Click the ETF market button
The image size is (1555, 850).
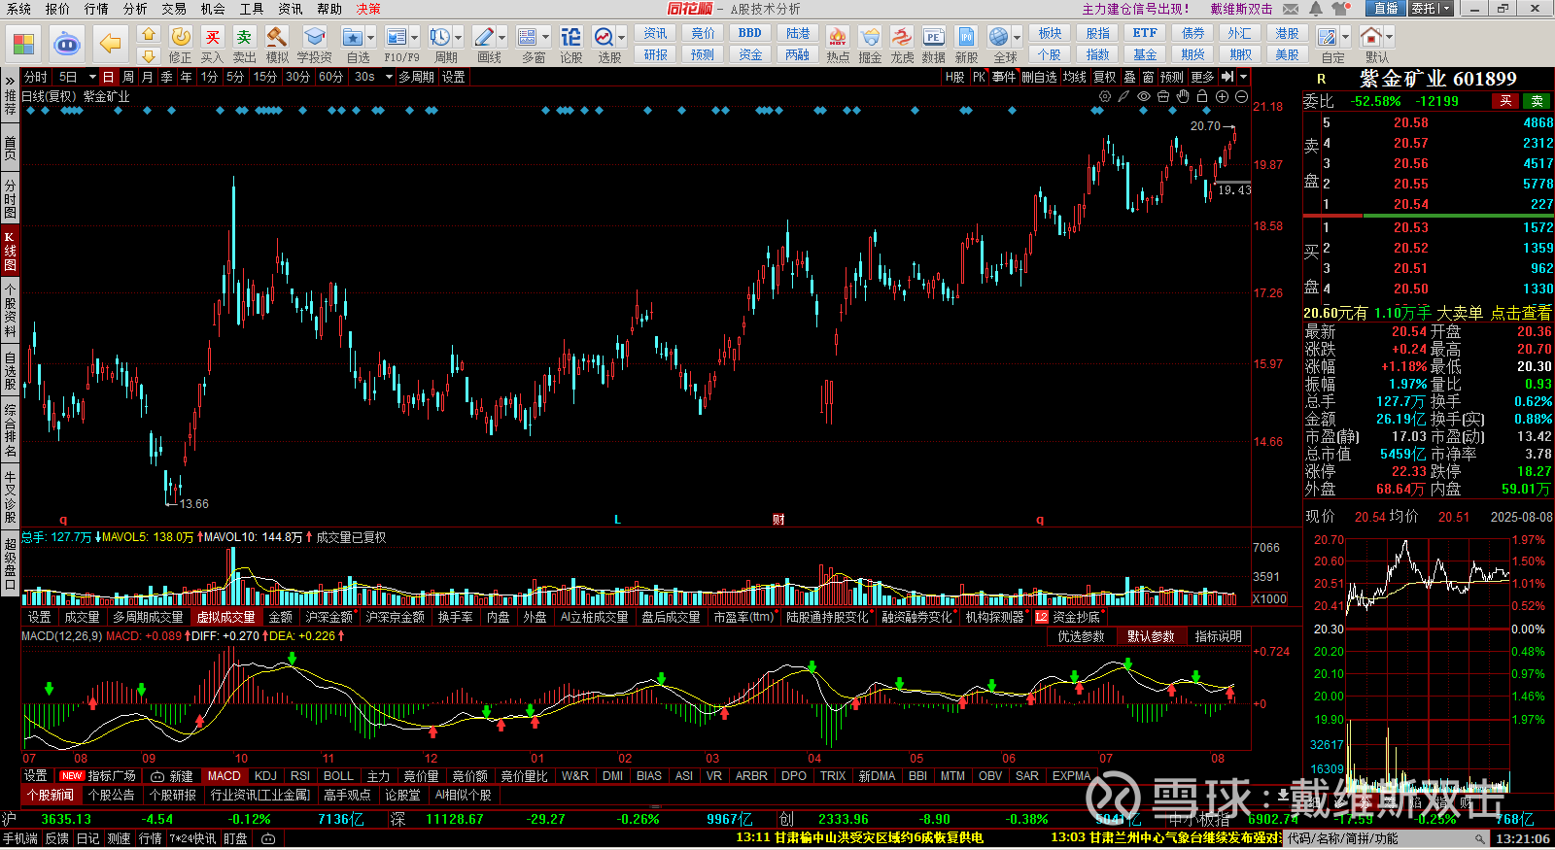(x=1145, y=32)
